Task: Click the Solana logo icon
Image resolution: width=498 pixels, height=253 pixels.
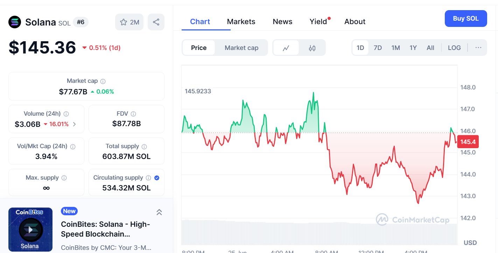Action: click(x=15, y=22)
